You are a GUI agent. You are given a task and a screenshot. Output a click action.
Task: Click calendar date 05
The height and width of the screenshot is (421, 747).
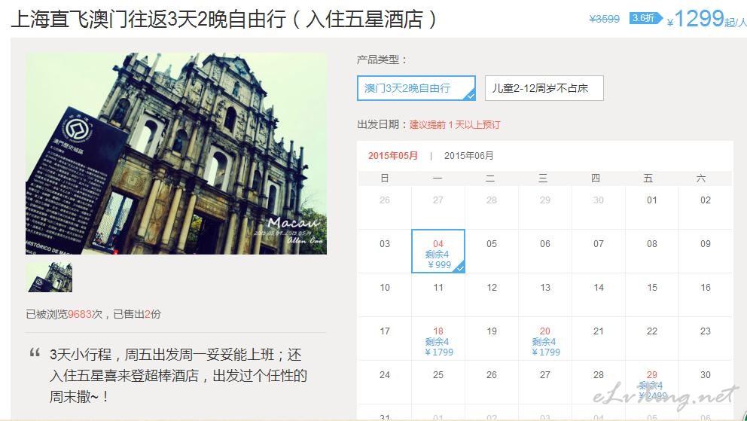(492, 244)
